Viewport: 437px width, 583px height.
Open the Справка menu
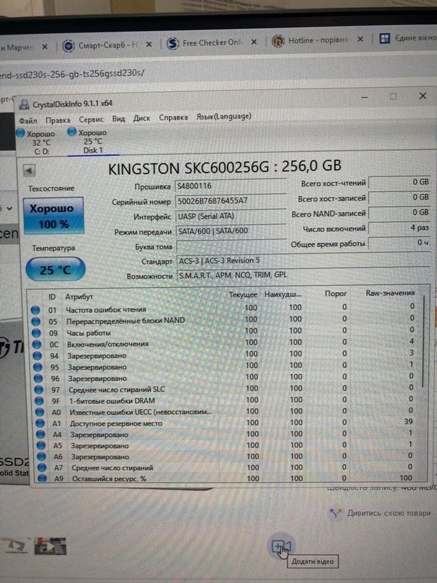[x=173, y=117]
